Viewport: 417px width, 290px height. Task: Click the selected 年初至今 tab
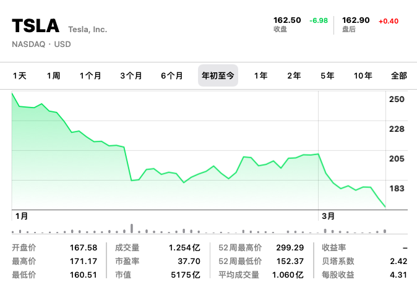[x=218, y=75]
